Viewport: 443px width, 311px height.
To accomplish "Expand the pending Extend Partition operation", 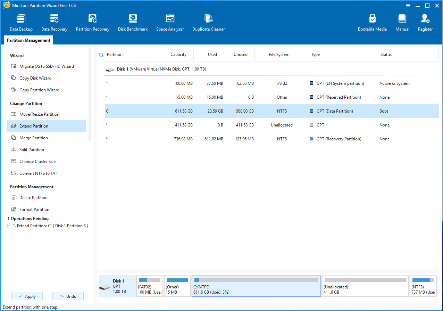I will tap(7, 226).
